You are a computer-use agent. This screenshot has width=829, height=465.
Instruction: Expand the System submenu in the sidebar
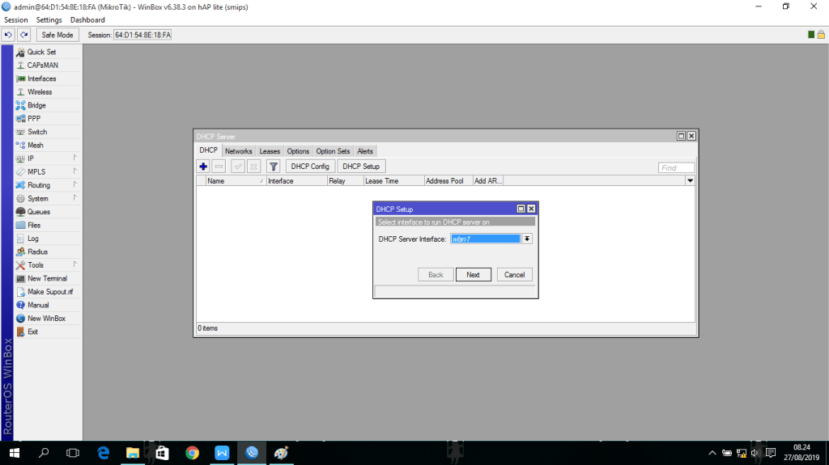pyautogui.click(x=49, y=198)
